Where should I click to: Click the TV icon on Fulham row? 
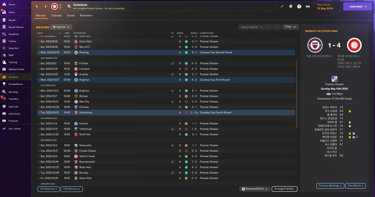point(172,63)
